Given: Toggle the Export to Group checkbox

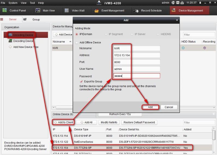Looking at the screenshot, I should click(x=81, y=81).
